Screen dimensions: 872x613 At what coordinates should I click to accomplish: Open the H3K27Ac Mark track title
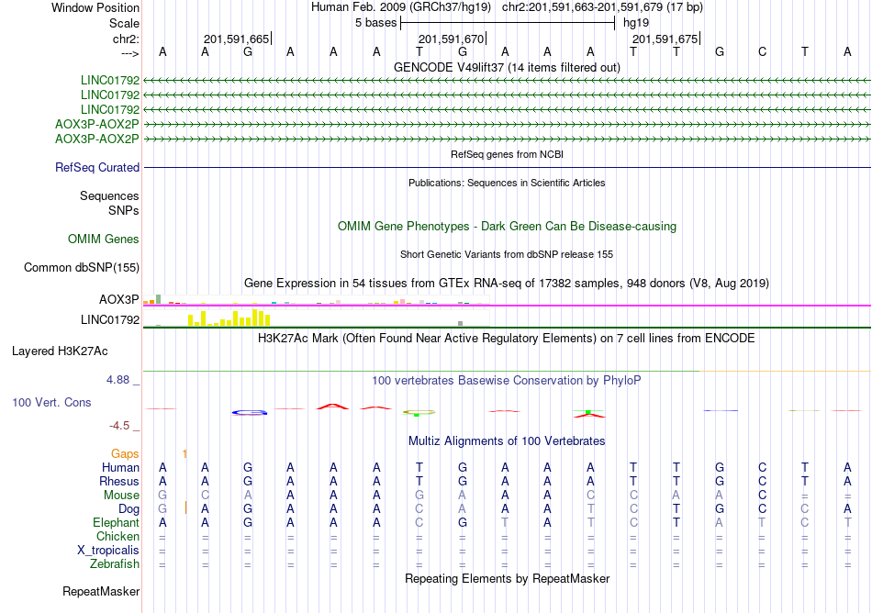click(x=507, y=338)
